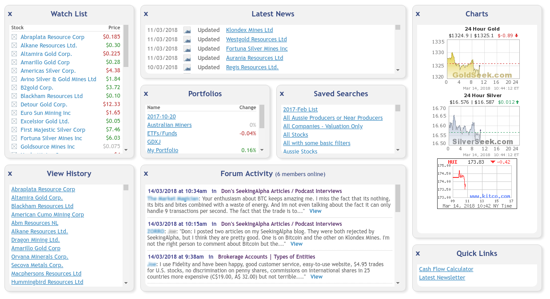
Task: Close the Portfolios panel
Action: pos(146,94)
